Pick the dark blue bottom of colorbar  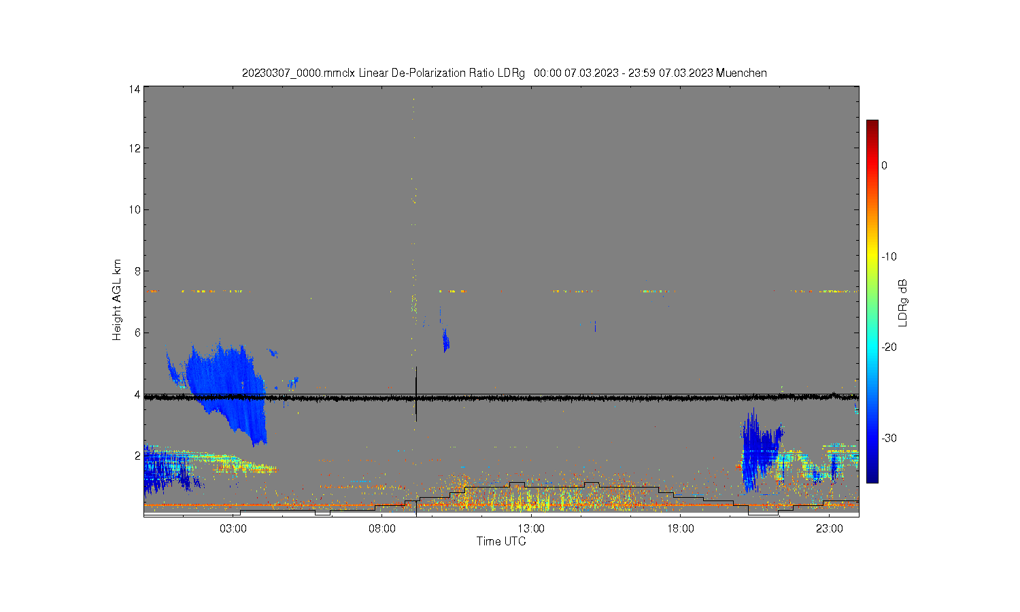tap(872, 477)
